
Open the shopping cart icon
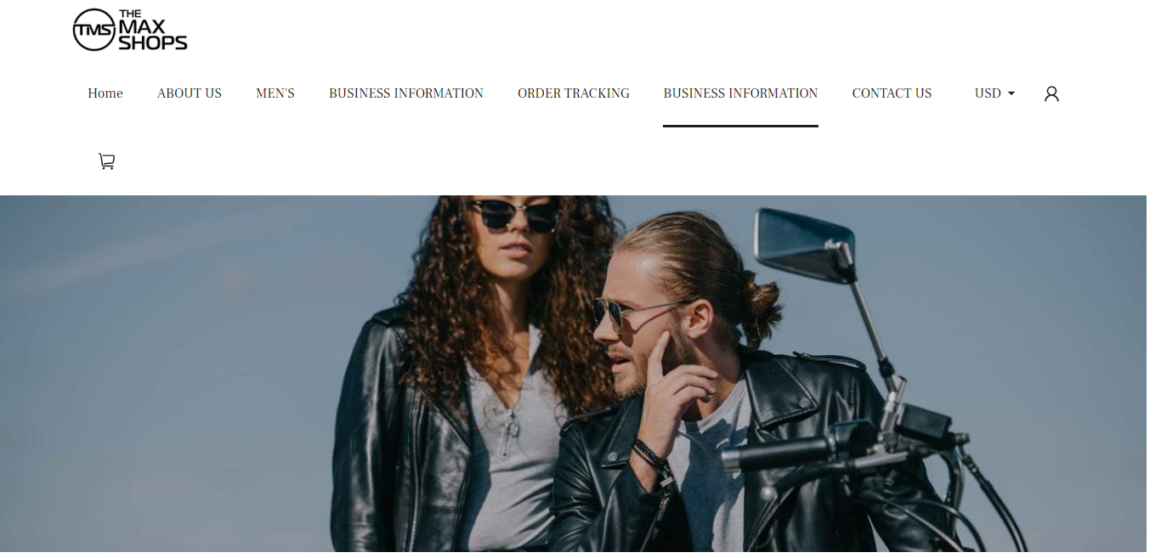[x=106, y=161]
